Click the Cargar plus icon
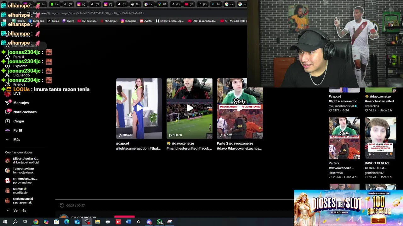Viewport: 403px width, 226px height. pos(8,121)
